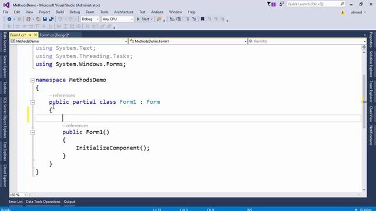
Task: Pin the Form1.cs tab
Action: click(x=30, y=35)
